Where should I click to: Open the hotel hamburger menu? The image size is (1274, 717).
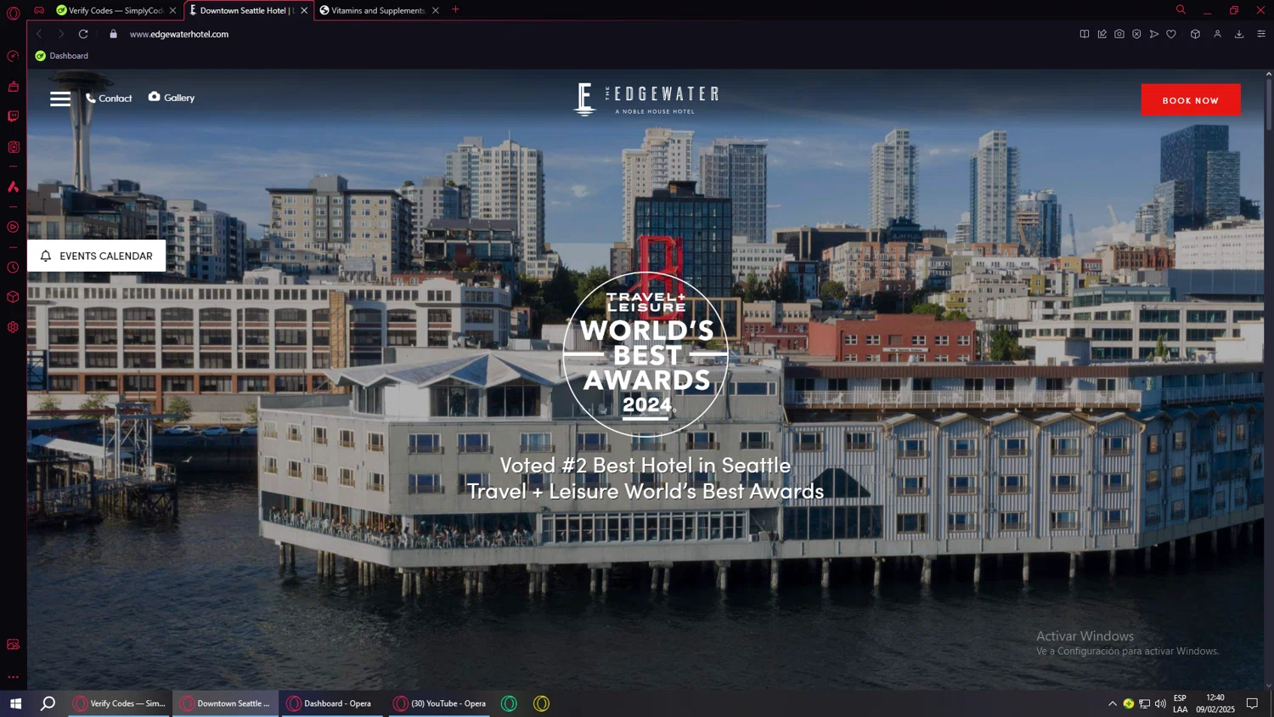[60, 99]
